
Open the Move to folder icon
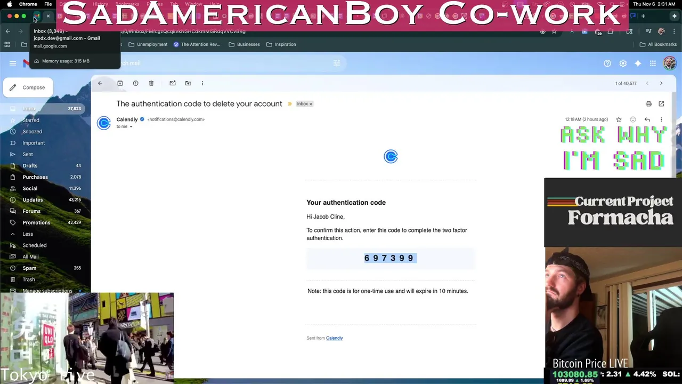coord(188,83)
